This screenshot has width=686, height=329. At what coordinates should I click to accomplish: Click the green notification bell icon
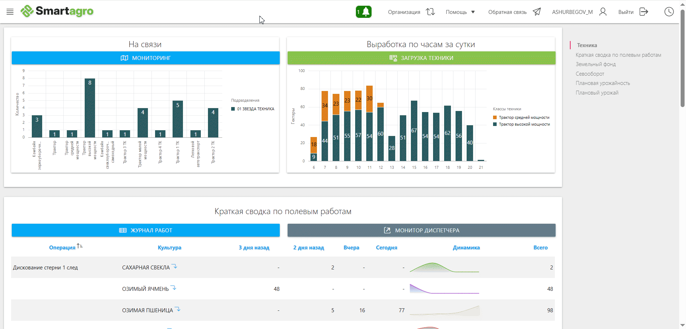[364, 12]
